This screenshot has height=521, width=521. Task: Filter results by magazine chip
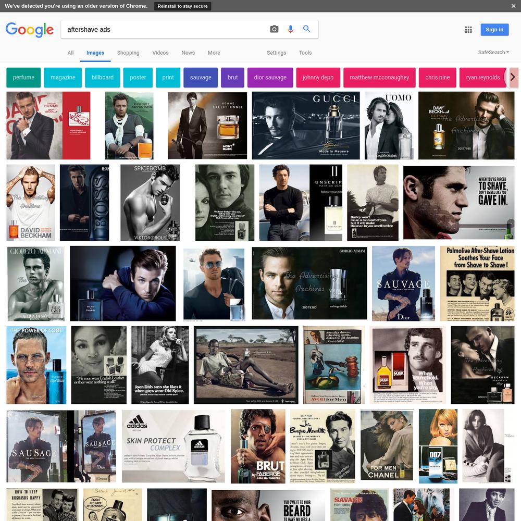[63, 78]
